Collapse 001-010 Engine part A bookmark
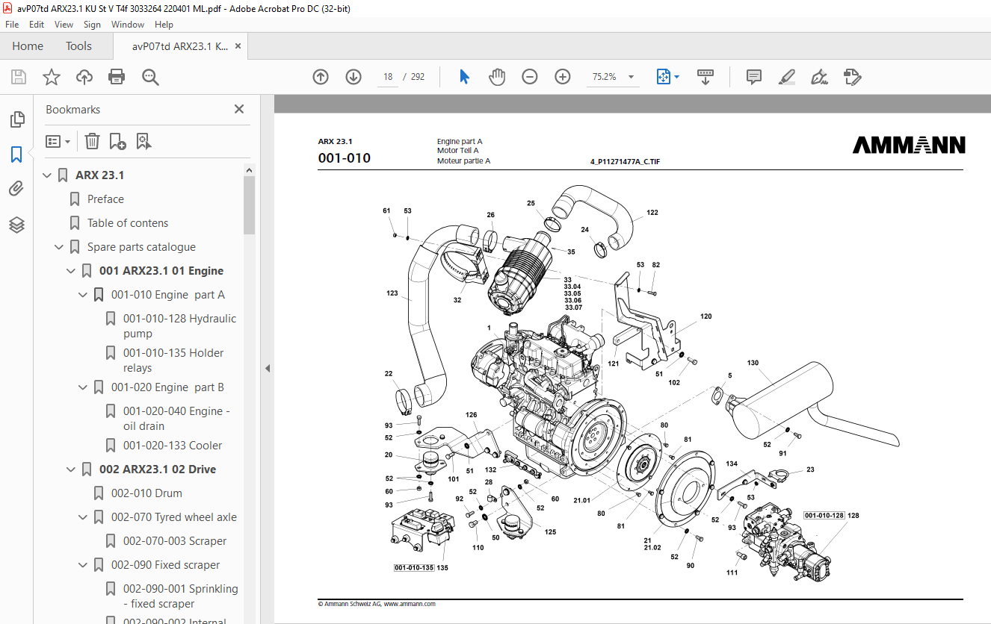991x624 pixels. click(83, 295)
